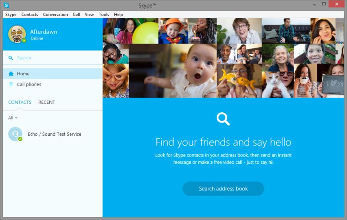Viewport: 347px width, 220px height.
Task: Click the girl making finger glasses photo
Action: pos(116,81)
